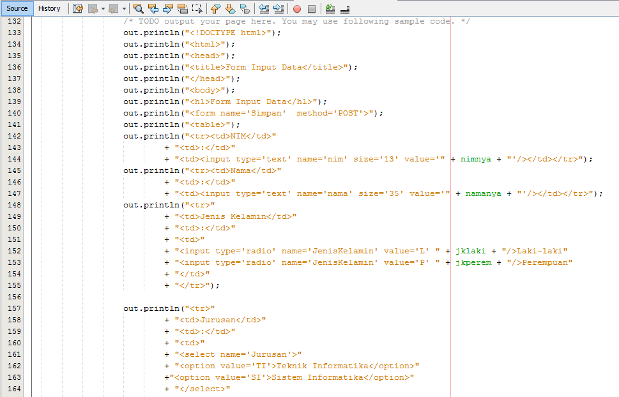This screenshot has height=397, width=619.
Task: Click the nimnya variable
Action: pyautogui.click(x=476, y=159)
